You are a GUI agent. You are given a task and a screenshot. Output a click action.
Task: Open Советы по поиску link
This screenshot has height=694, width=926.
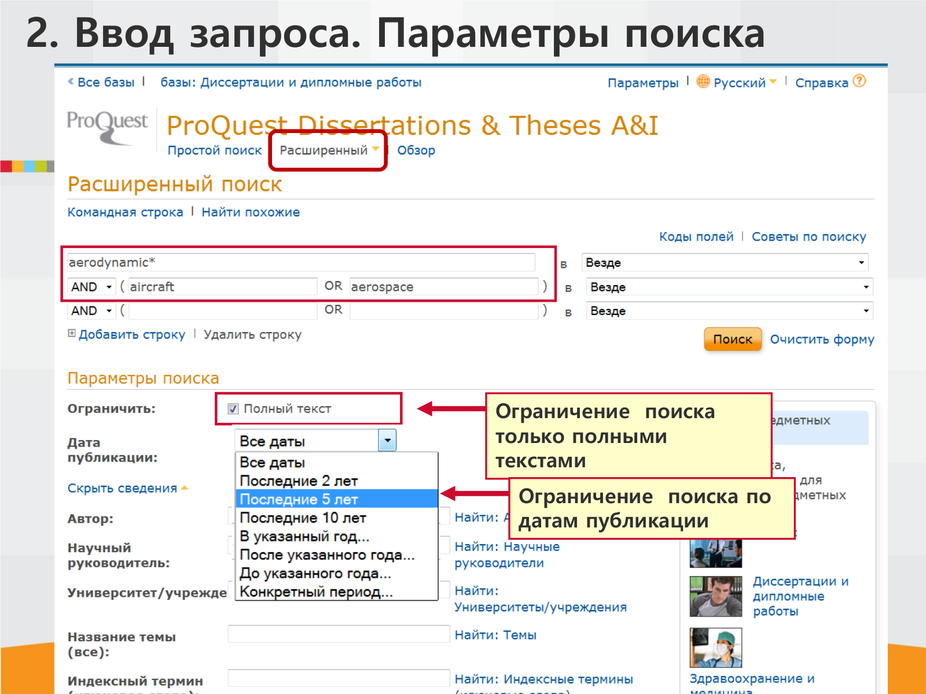(x=809, y=237)
